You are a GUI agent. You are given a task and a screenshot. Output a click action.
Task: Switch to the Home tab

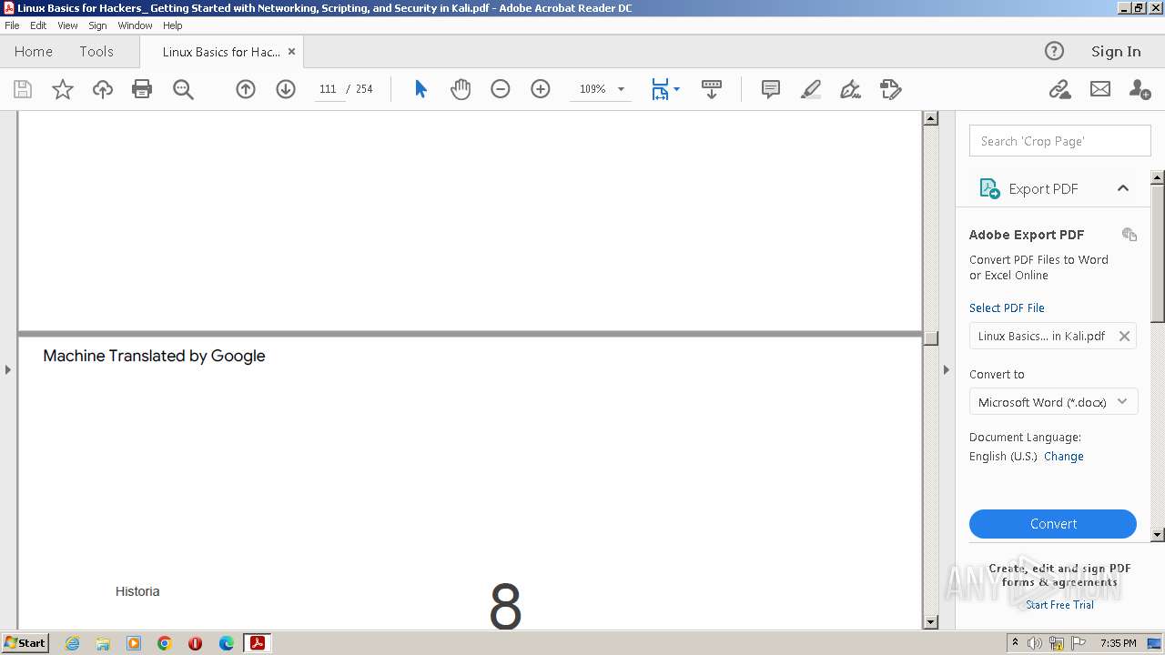[x=34, y=52]
